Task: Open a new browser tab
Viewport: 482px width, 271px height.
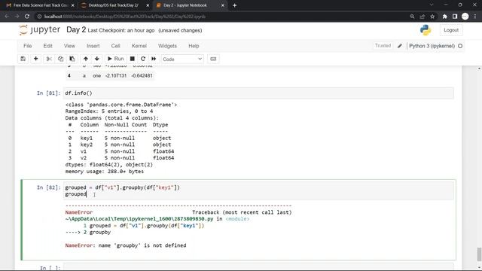Action: click(234, 5)
